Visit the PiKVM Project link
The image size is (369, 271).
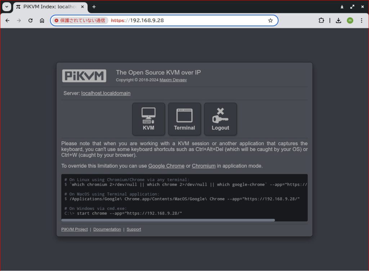tap(74, 229)
